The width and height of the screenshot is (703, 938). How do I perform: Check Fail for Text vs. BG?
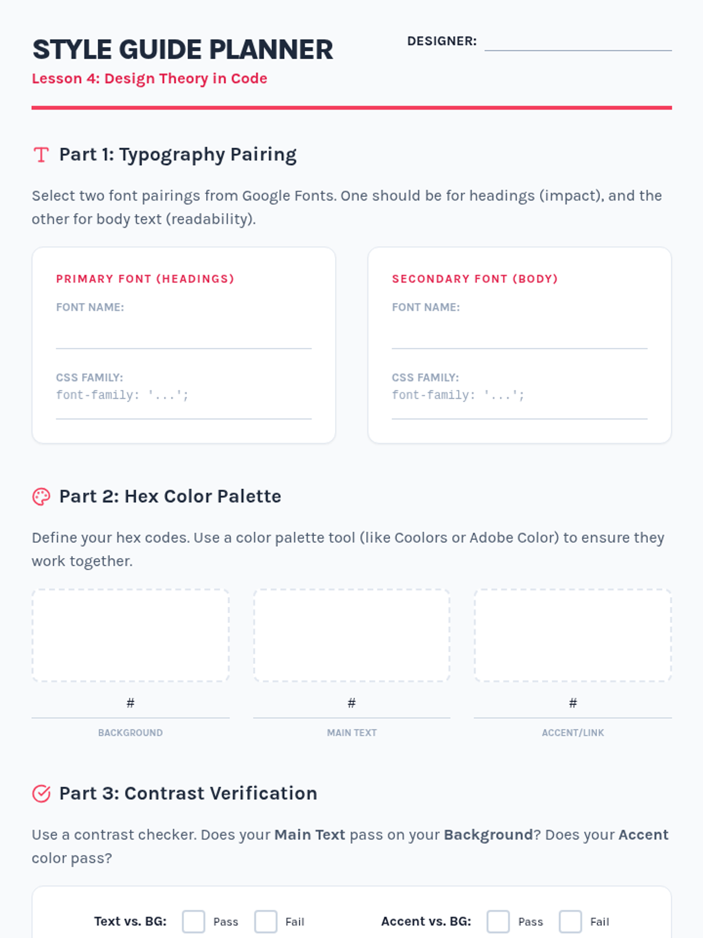(x=265, y=921)
